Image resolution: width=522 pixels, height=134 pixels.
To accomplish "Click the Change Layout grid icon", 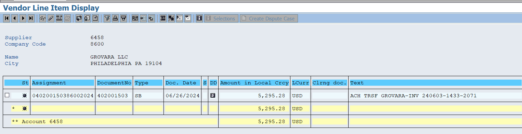I will (135, 18).
